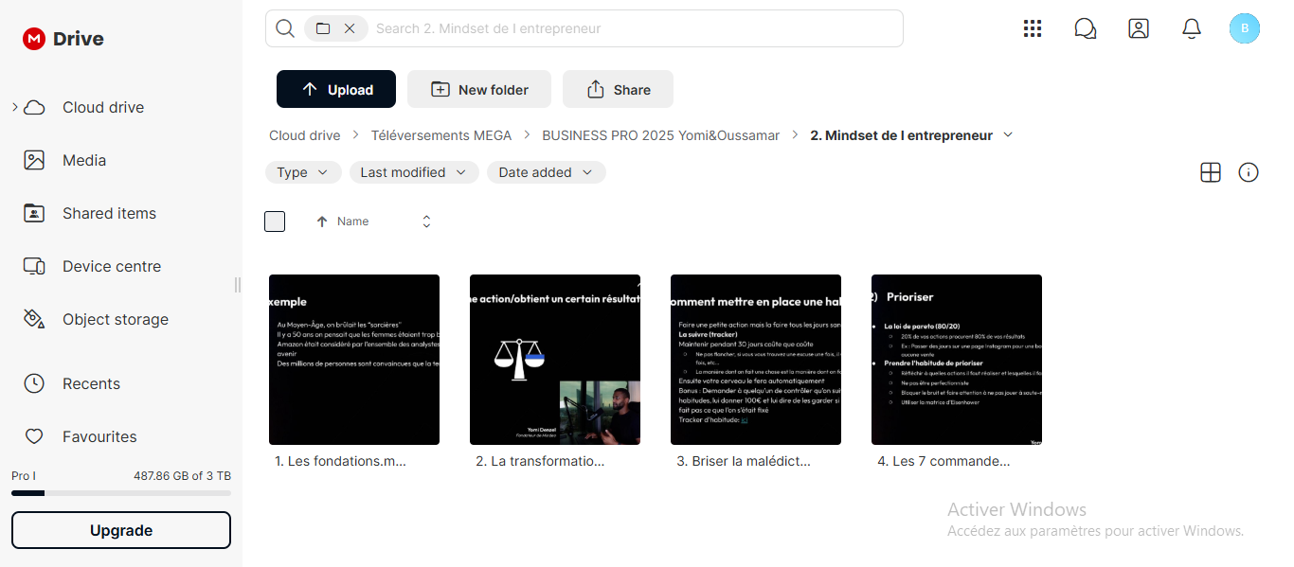Open the MEGA apps grid icon

1033,28
